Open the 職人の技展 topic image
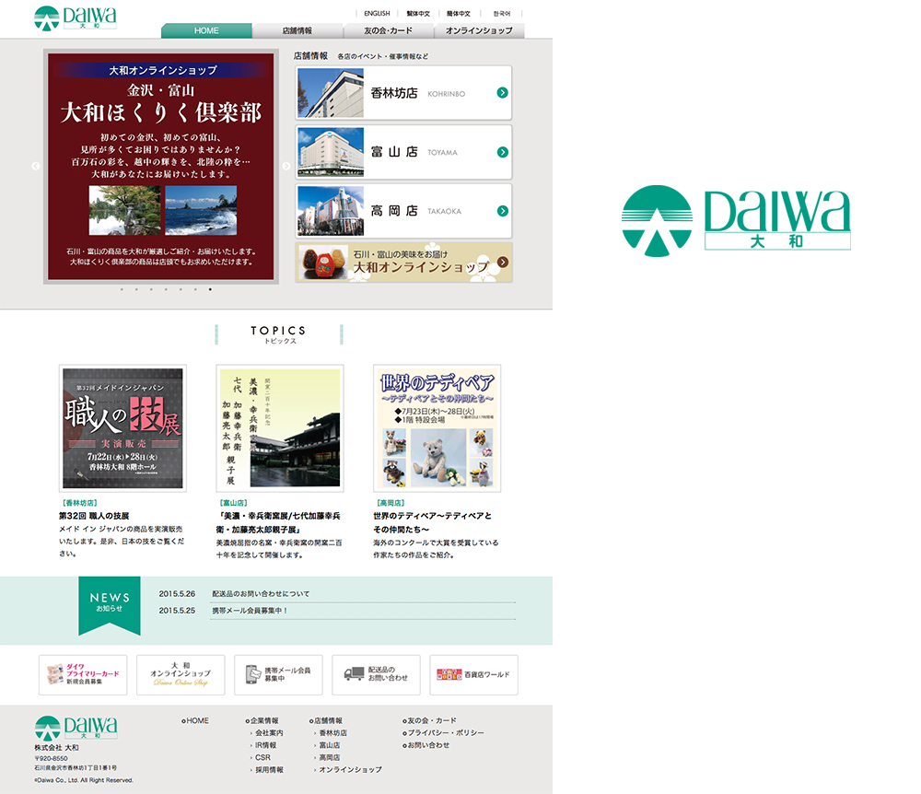 pos(122,428)
